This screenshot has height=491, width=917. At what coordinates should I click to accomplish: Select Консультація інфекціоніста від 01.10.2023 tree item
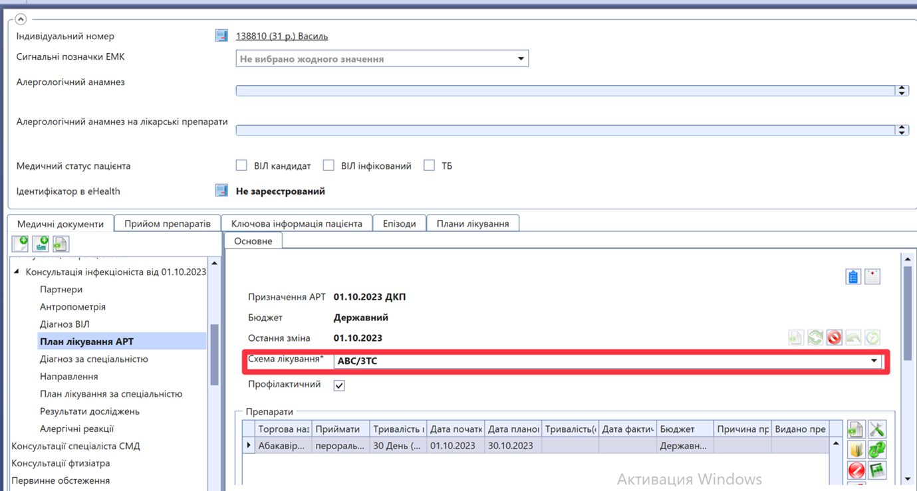pyautogui.click(x=116, y=272)
